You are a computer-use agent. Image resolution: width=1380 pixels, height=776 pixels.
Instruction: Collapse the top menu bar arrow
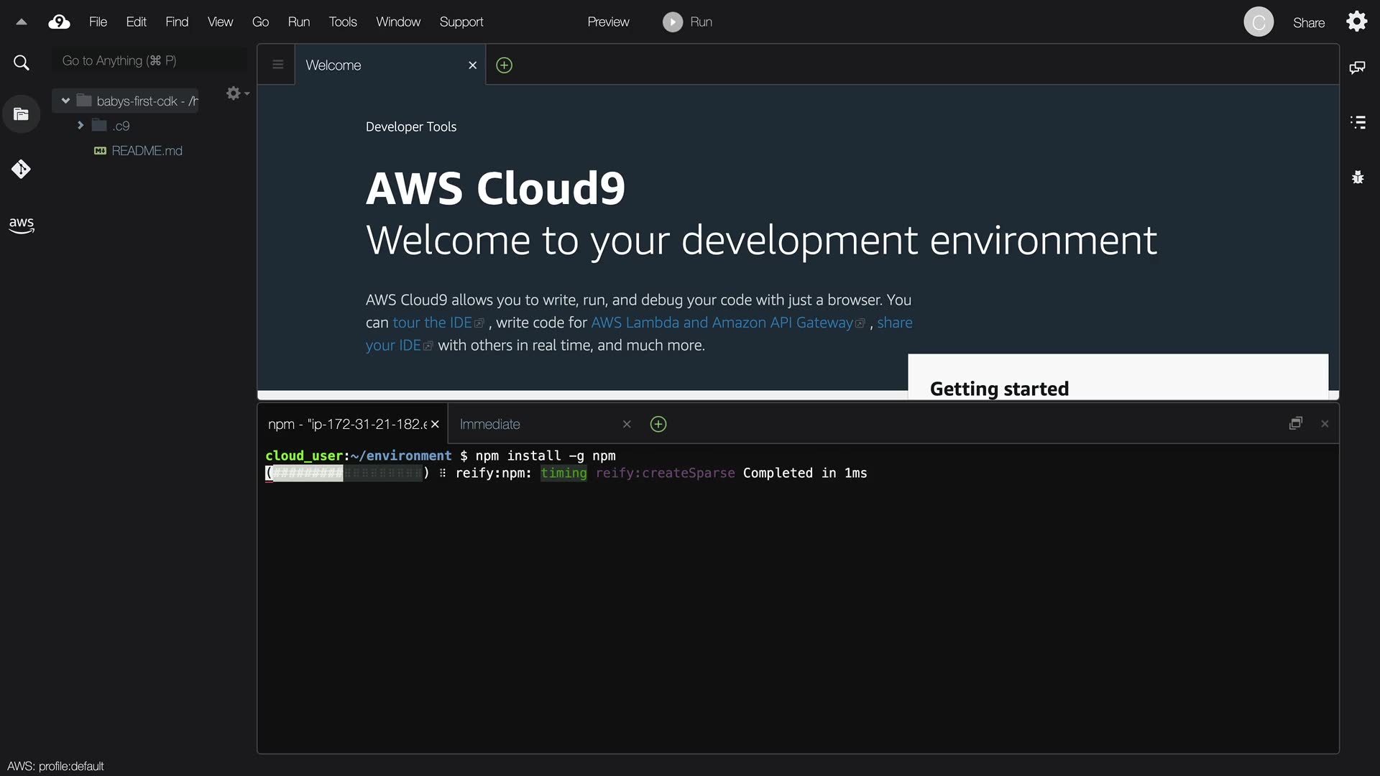click(22, 22)
